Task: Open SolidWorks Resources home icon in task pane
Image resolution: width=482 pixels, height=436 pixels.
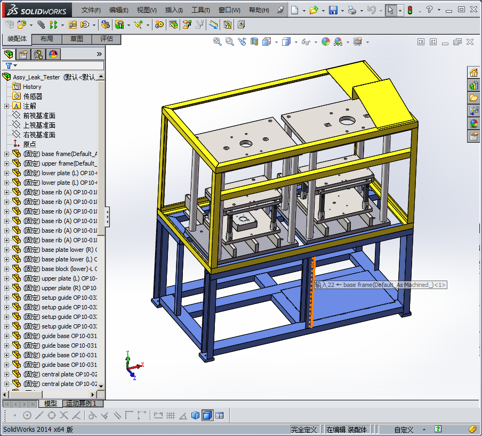Action: pyautogui.click(x=473, y=72)
